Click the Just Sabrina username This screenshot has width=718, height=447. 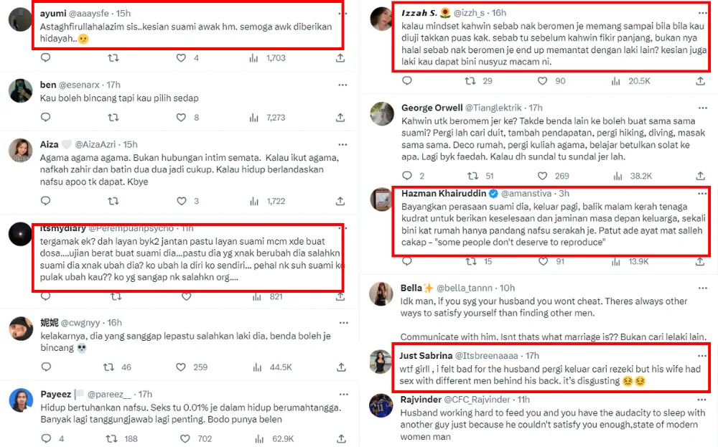pyautogui.click(x=425, y=355)
